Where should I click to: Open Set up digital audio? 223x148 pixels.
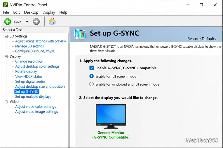(30, 82)
